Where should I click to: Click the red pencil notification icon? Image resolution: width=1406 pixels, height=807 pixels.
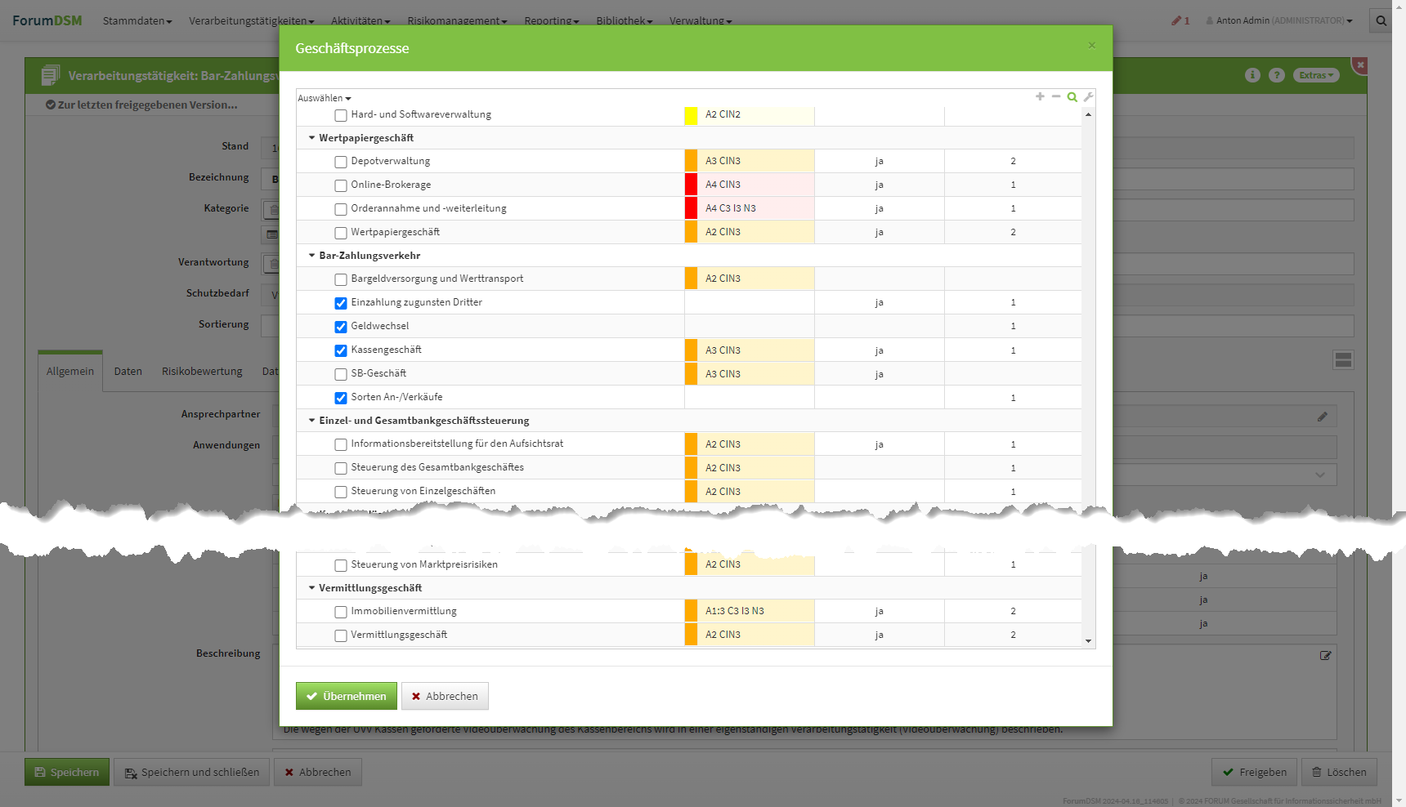[x=1177, y=21]
